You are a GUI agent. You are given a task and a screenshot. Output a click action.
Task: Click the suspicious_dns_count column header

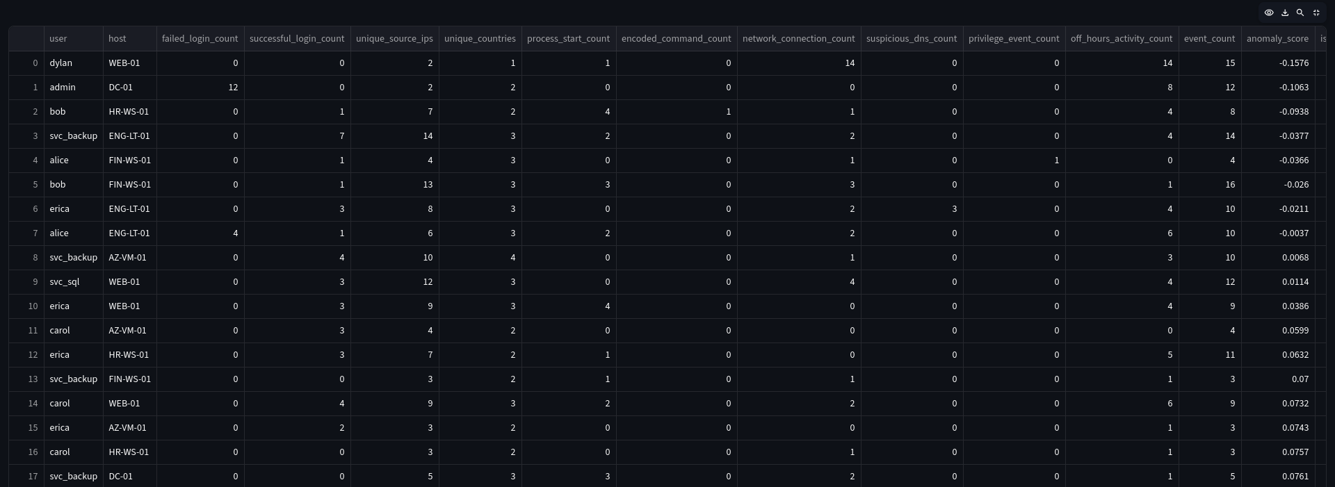pos(912,39)
